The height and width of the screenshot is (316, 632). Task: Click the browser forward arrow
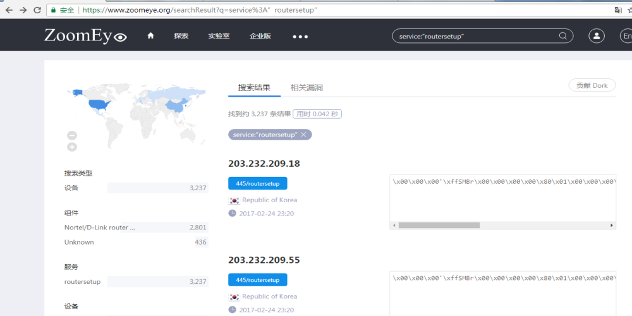(23, 10)
